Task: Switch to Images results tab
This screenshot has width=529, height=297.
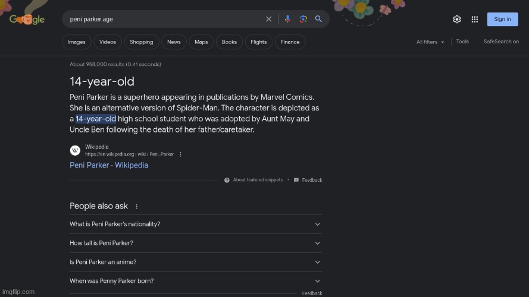Action: coord(77,42)
